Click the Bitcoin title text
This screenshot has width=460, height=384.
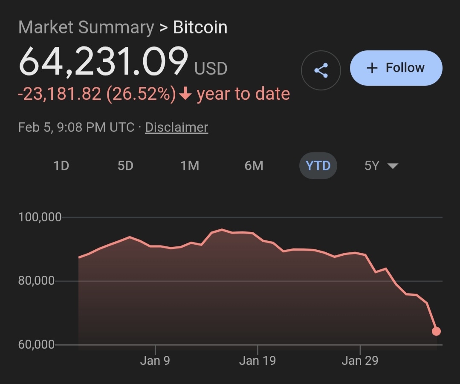click(200, 28)
